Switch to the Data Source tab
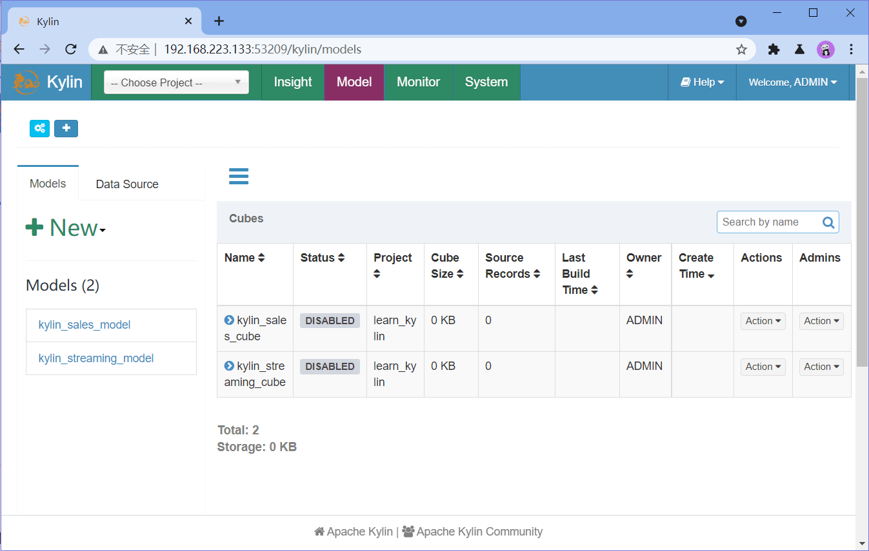The image size is (869, 551). pos(127,184)
